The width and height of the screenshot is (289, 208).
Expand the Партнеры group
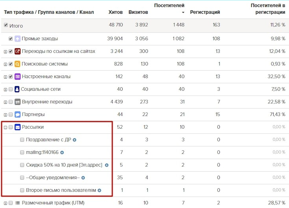tap(6, 115)
